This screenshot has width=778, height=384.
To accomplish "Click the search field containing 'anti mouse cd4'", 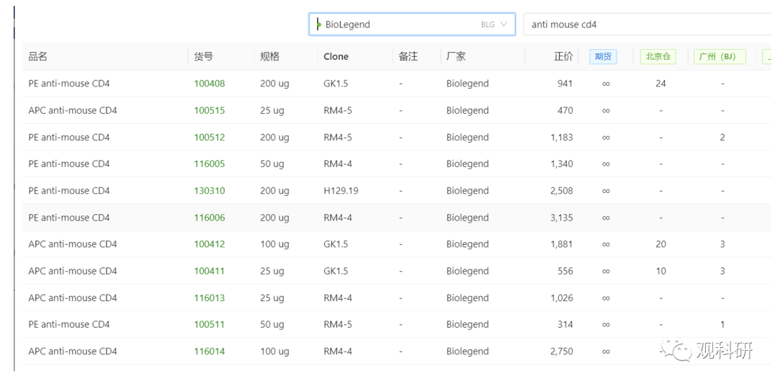I will click(x=648, y=24).
